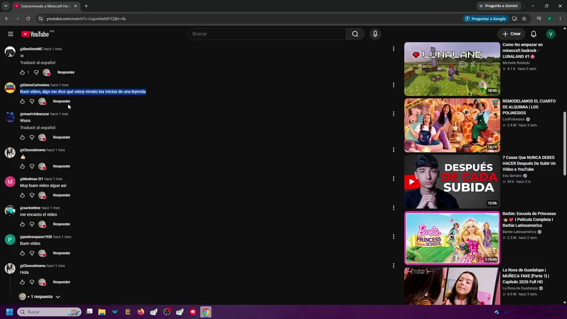
Task: Click the highlighted 'Buen video, algo me dice' comment text
Action: point(83,92)
